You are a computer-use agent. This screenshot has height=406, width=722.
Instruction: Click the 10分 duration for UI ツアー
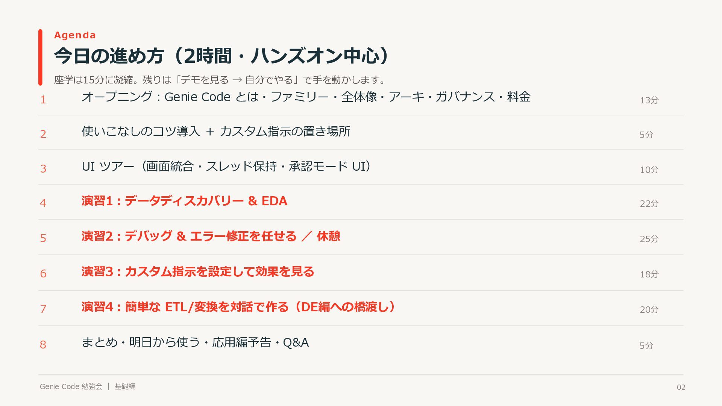(649, 170)
